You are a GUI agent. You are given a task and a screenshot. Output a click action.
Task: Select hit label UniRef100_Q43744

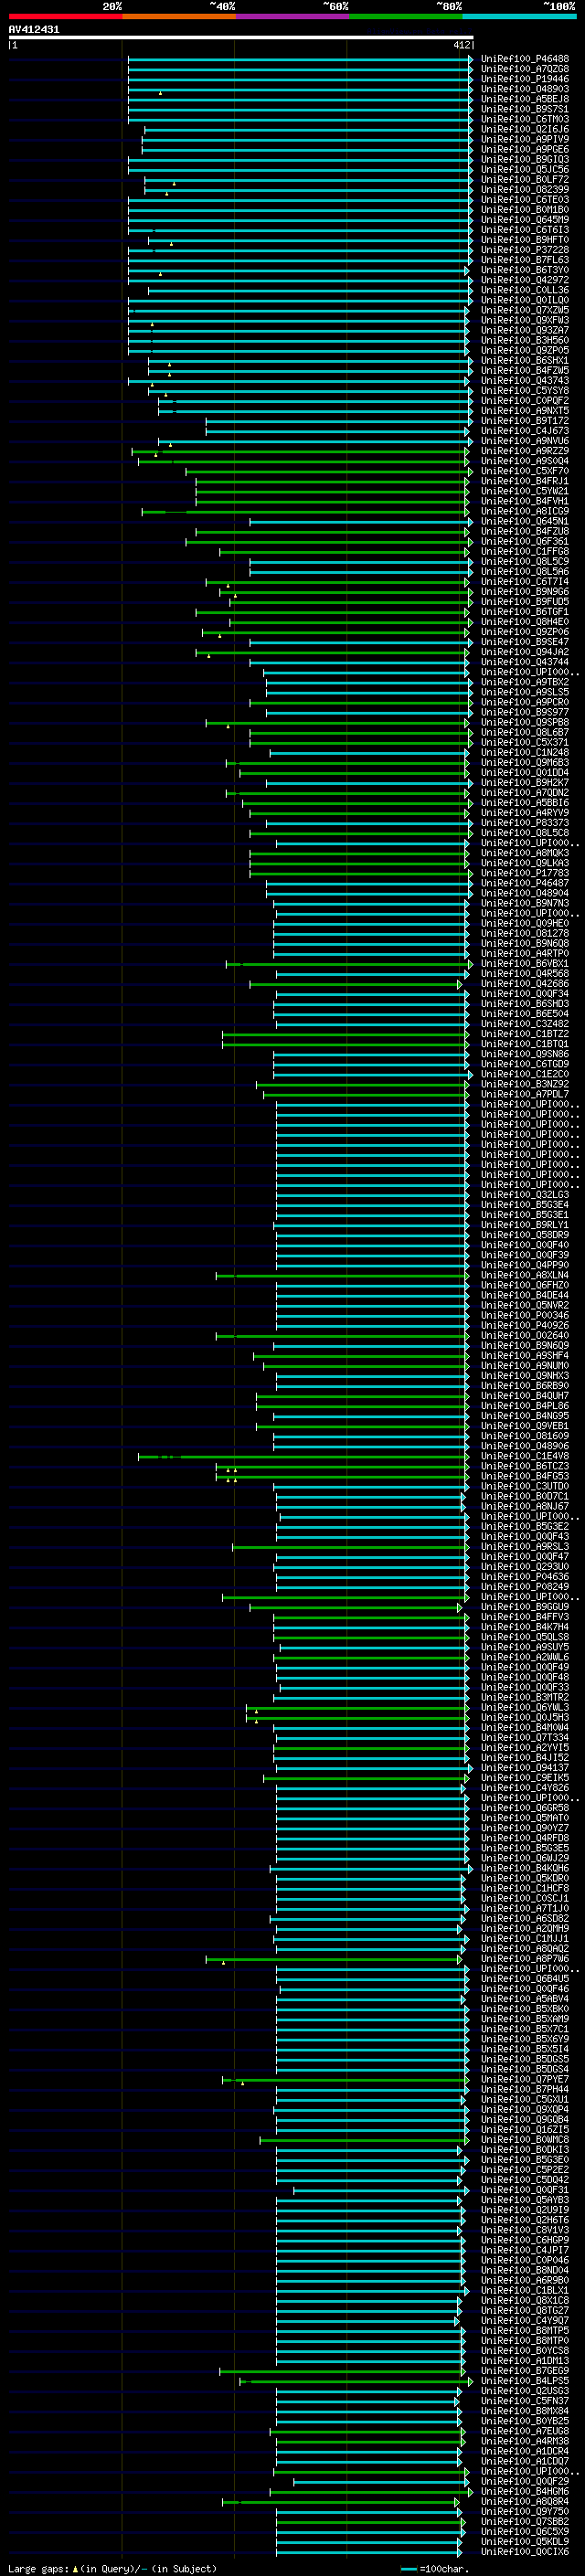(525, 662)
